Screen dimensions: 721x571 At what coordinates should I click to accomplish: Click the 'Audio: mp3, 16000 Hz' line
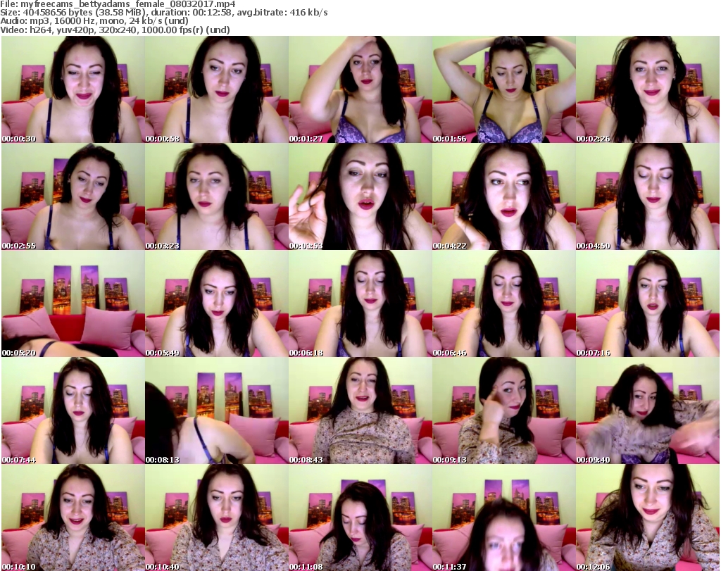pos(94,21)
